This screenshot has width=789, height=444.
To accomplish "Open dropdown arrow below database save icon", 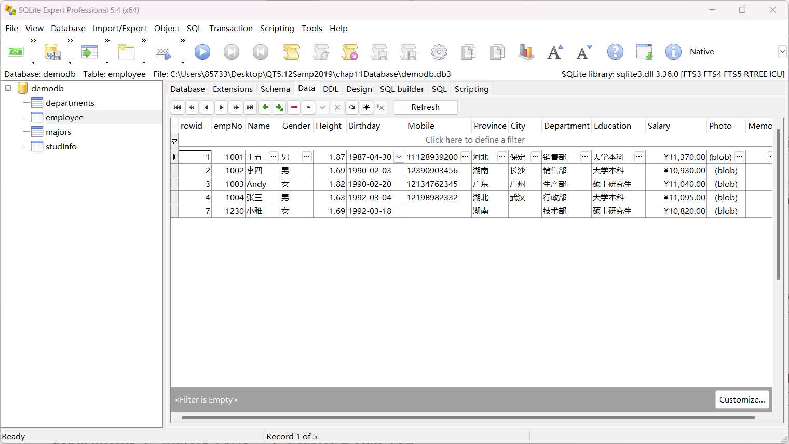I will [70, 63].
